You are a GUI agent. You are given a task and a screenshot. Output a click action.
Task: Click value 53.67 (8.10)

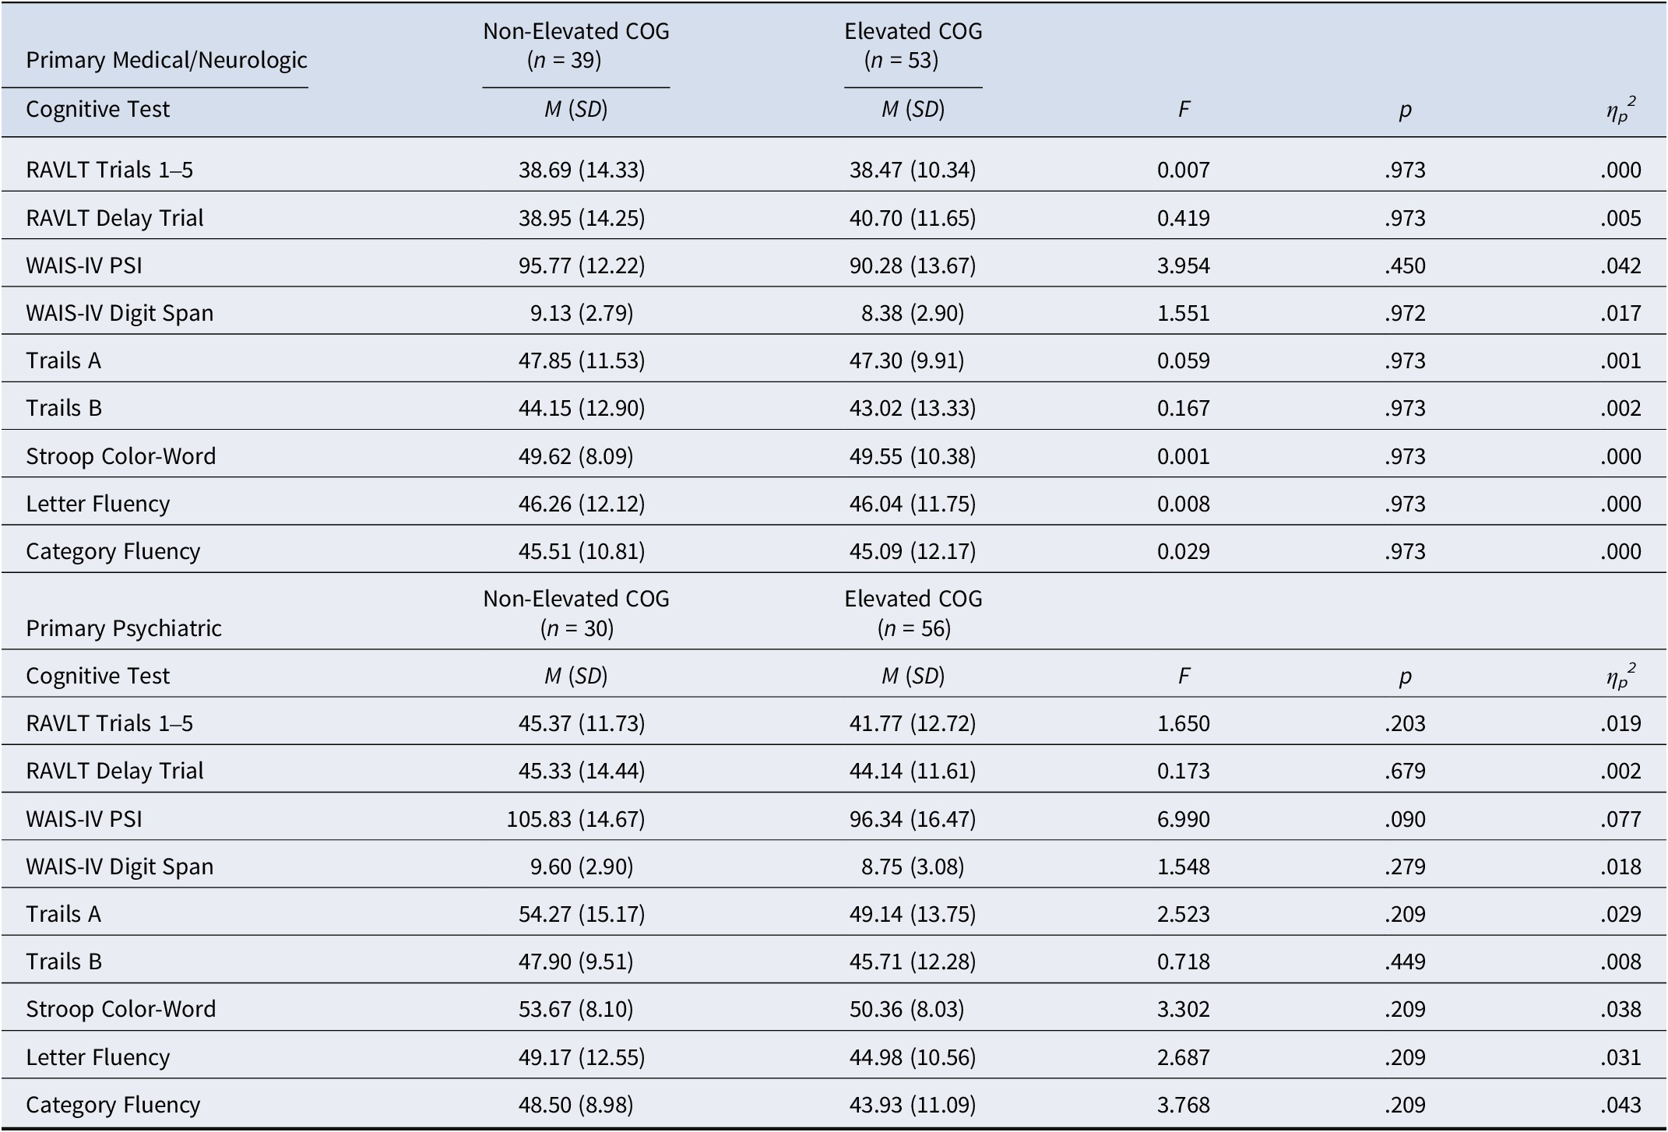576,1009
